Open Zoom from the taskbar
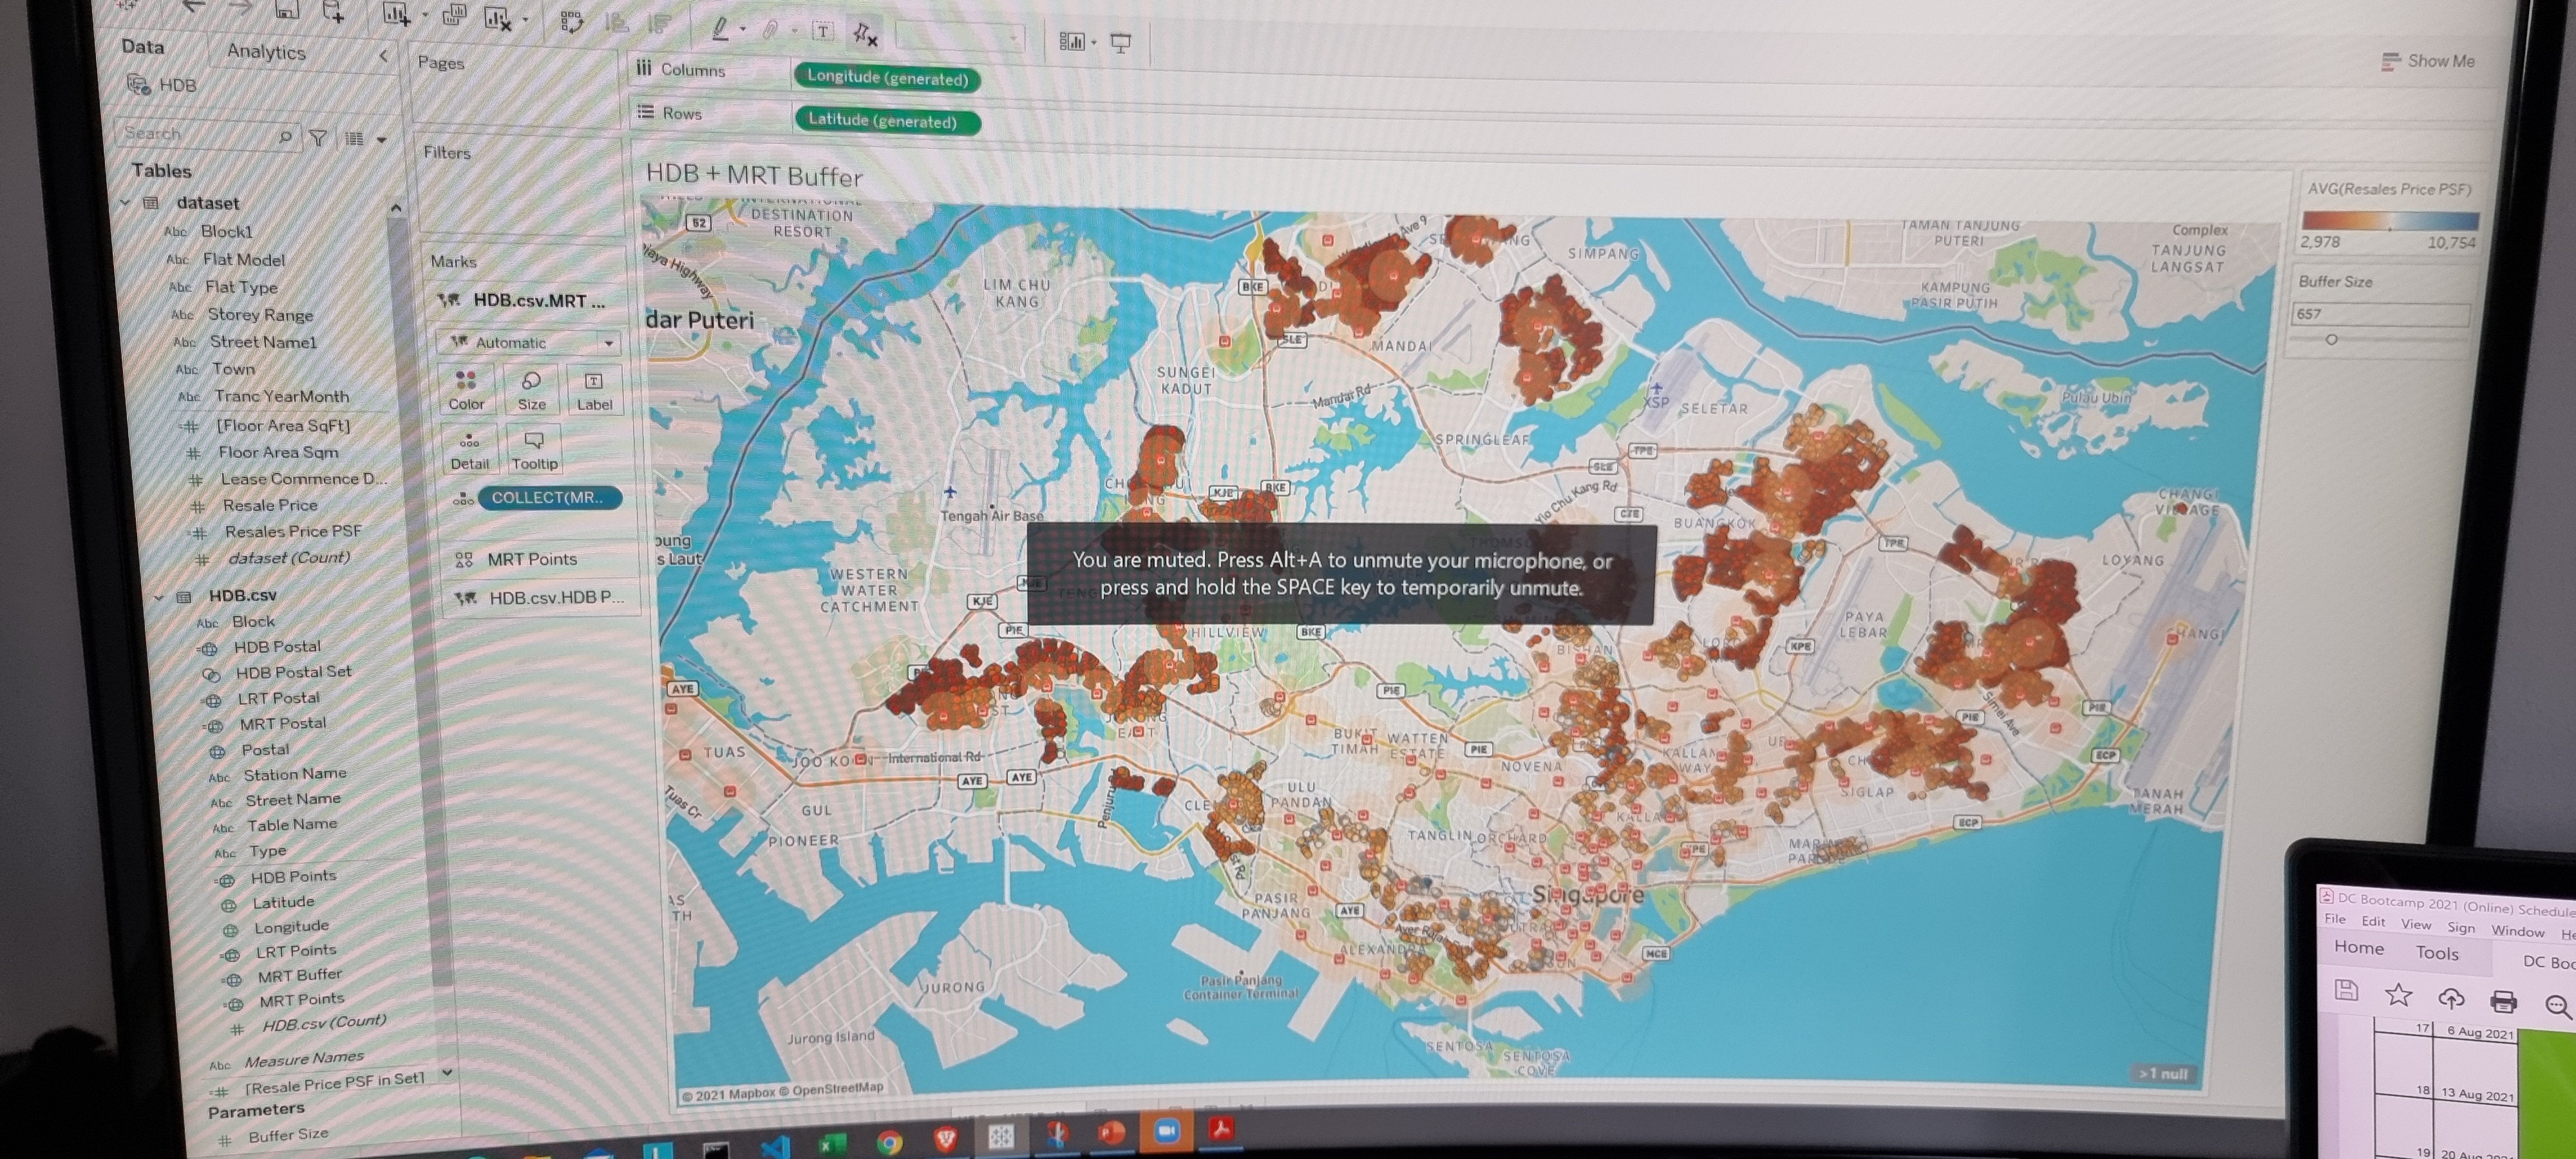This screenshot has width=2576, height=1159. pos(1166,1131)
